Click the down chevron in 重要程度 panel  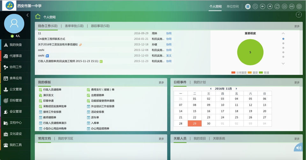(283, 63)
